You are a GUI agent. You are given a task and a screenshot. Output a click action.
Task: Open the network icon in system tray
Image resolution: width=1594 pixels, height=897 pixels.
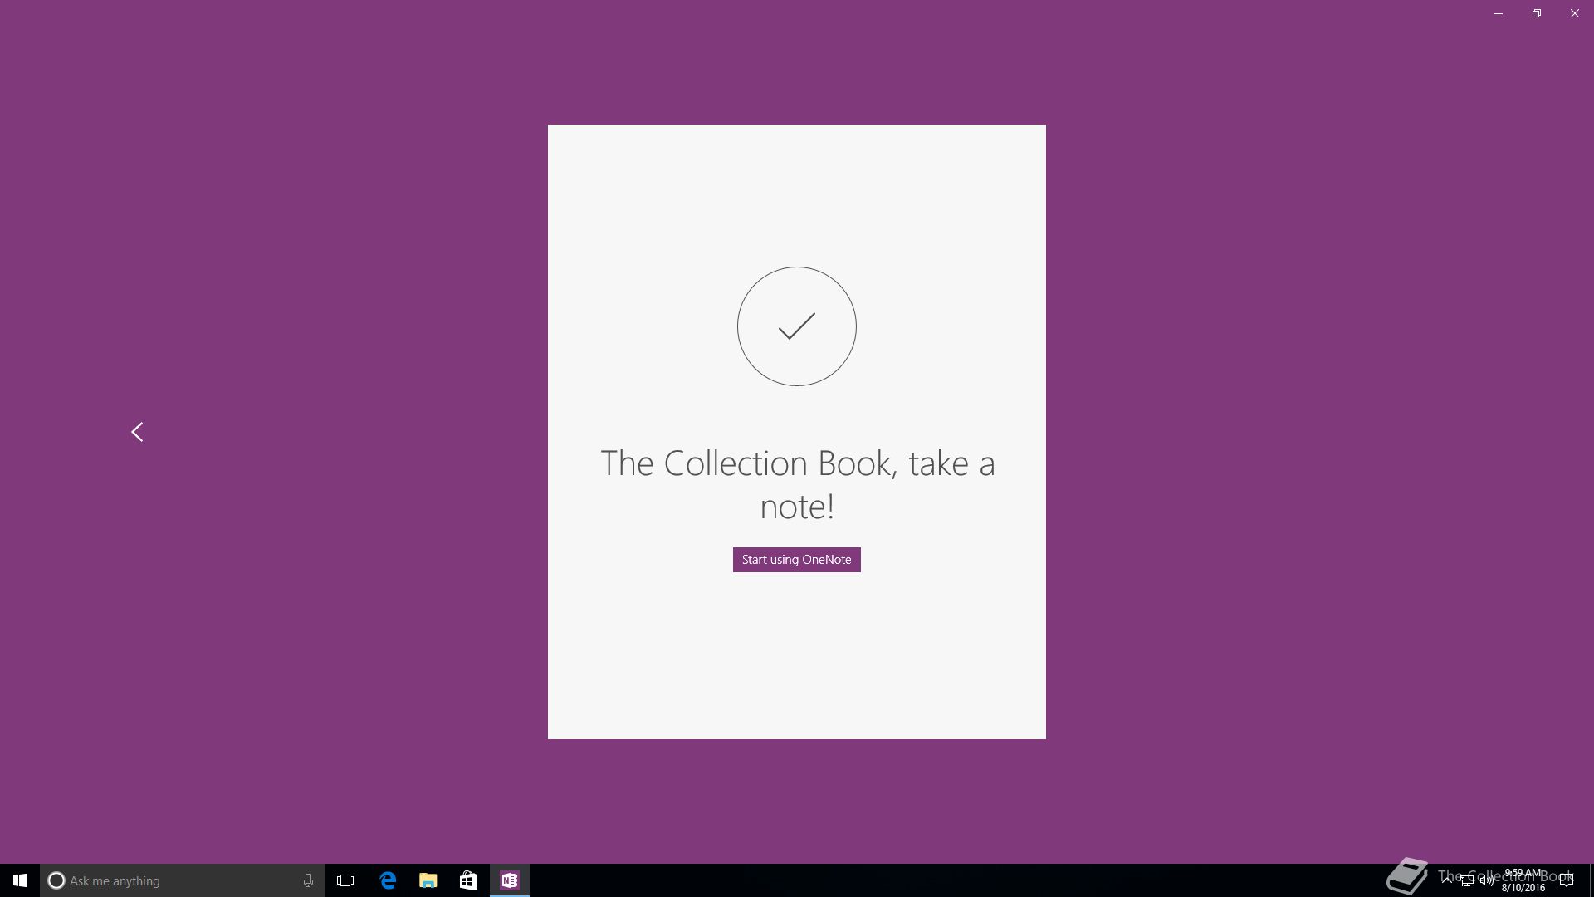pos(1467,880)
